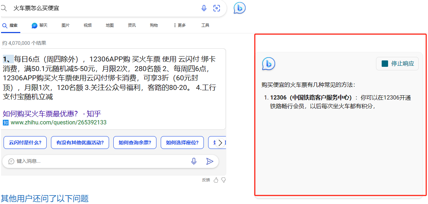Start voice search with the microphone icon

[204, 8]
